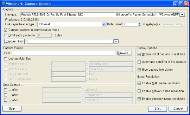Enable stop after minute(s) checkbox
This screenshot has height=115, width=190.
(x=6, y=100)
